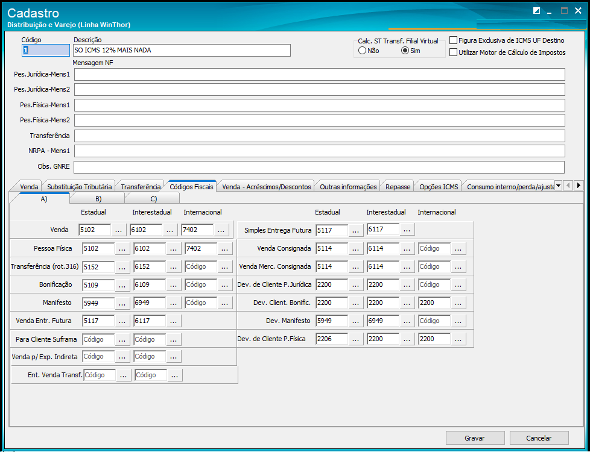Click the Descrição text field
The image size is (590, 452).
click(x=182, y=51)
